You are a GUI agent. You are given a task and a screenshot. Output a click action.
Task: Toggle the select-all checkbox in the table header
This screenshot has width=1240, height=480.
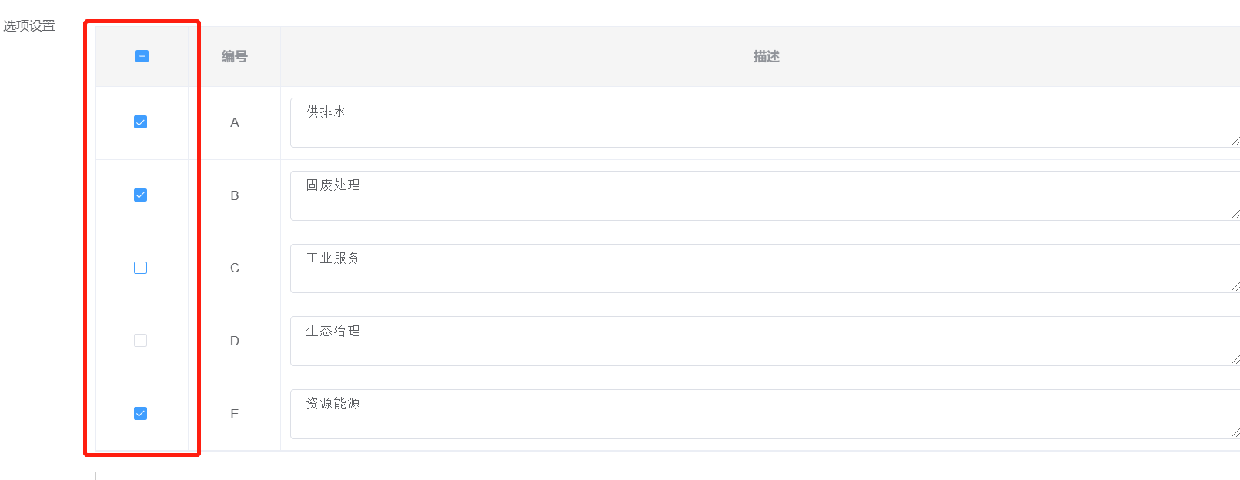click(142, 56)
